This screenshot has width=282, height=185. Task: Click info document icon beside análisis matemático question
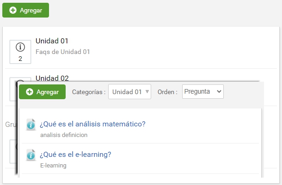[31, 125]
